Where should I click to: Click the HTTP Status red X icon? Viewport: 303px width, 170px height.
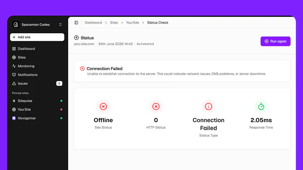[x=156, y=106]
